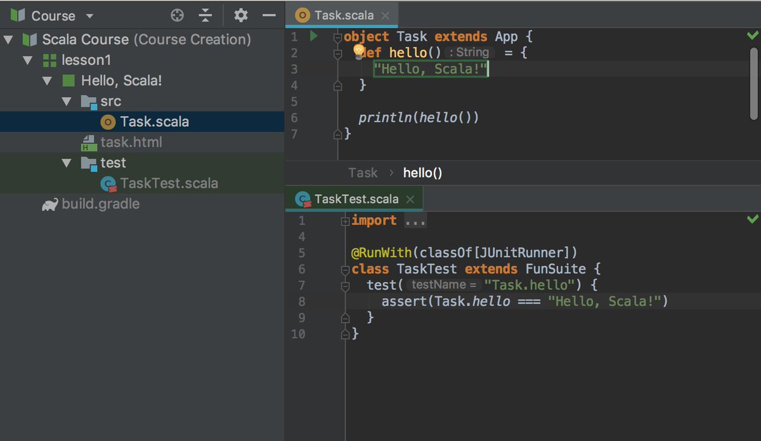Screen dimensions: 761x441
Task: Click the Gradle elephant icon
Action: (50, 204)
